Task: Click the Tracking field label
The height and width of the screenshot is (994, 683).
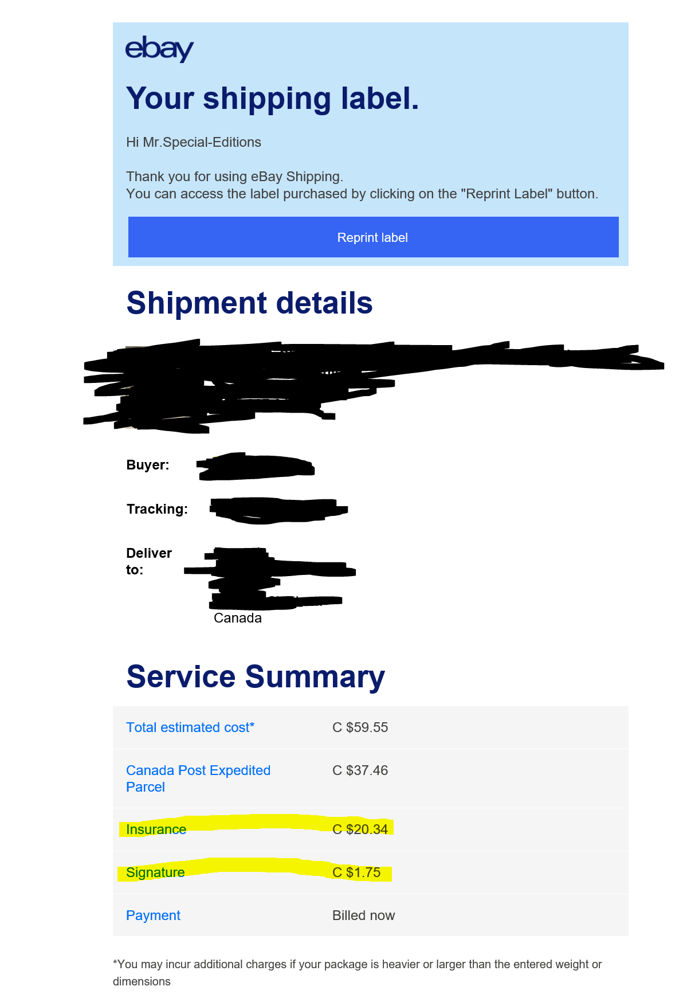Action: [x=157, y=509]
